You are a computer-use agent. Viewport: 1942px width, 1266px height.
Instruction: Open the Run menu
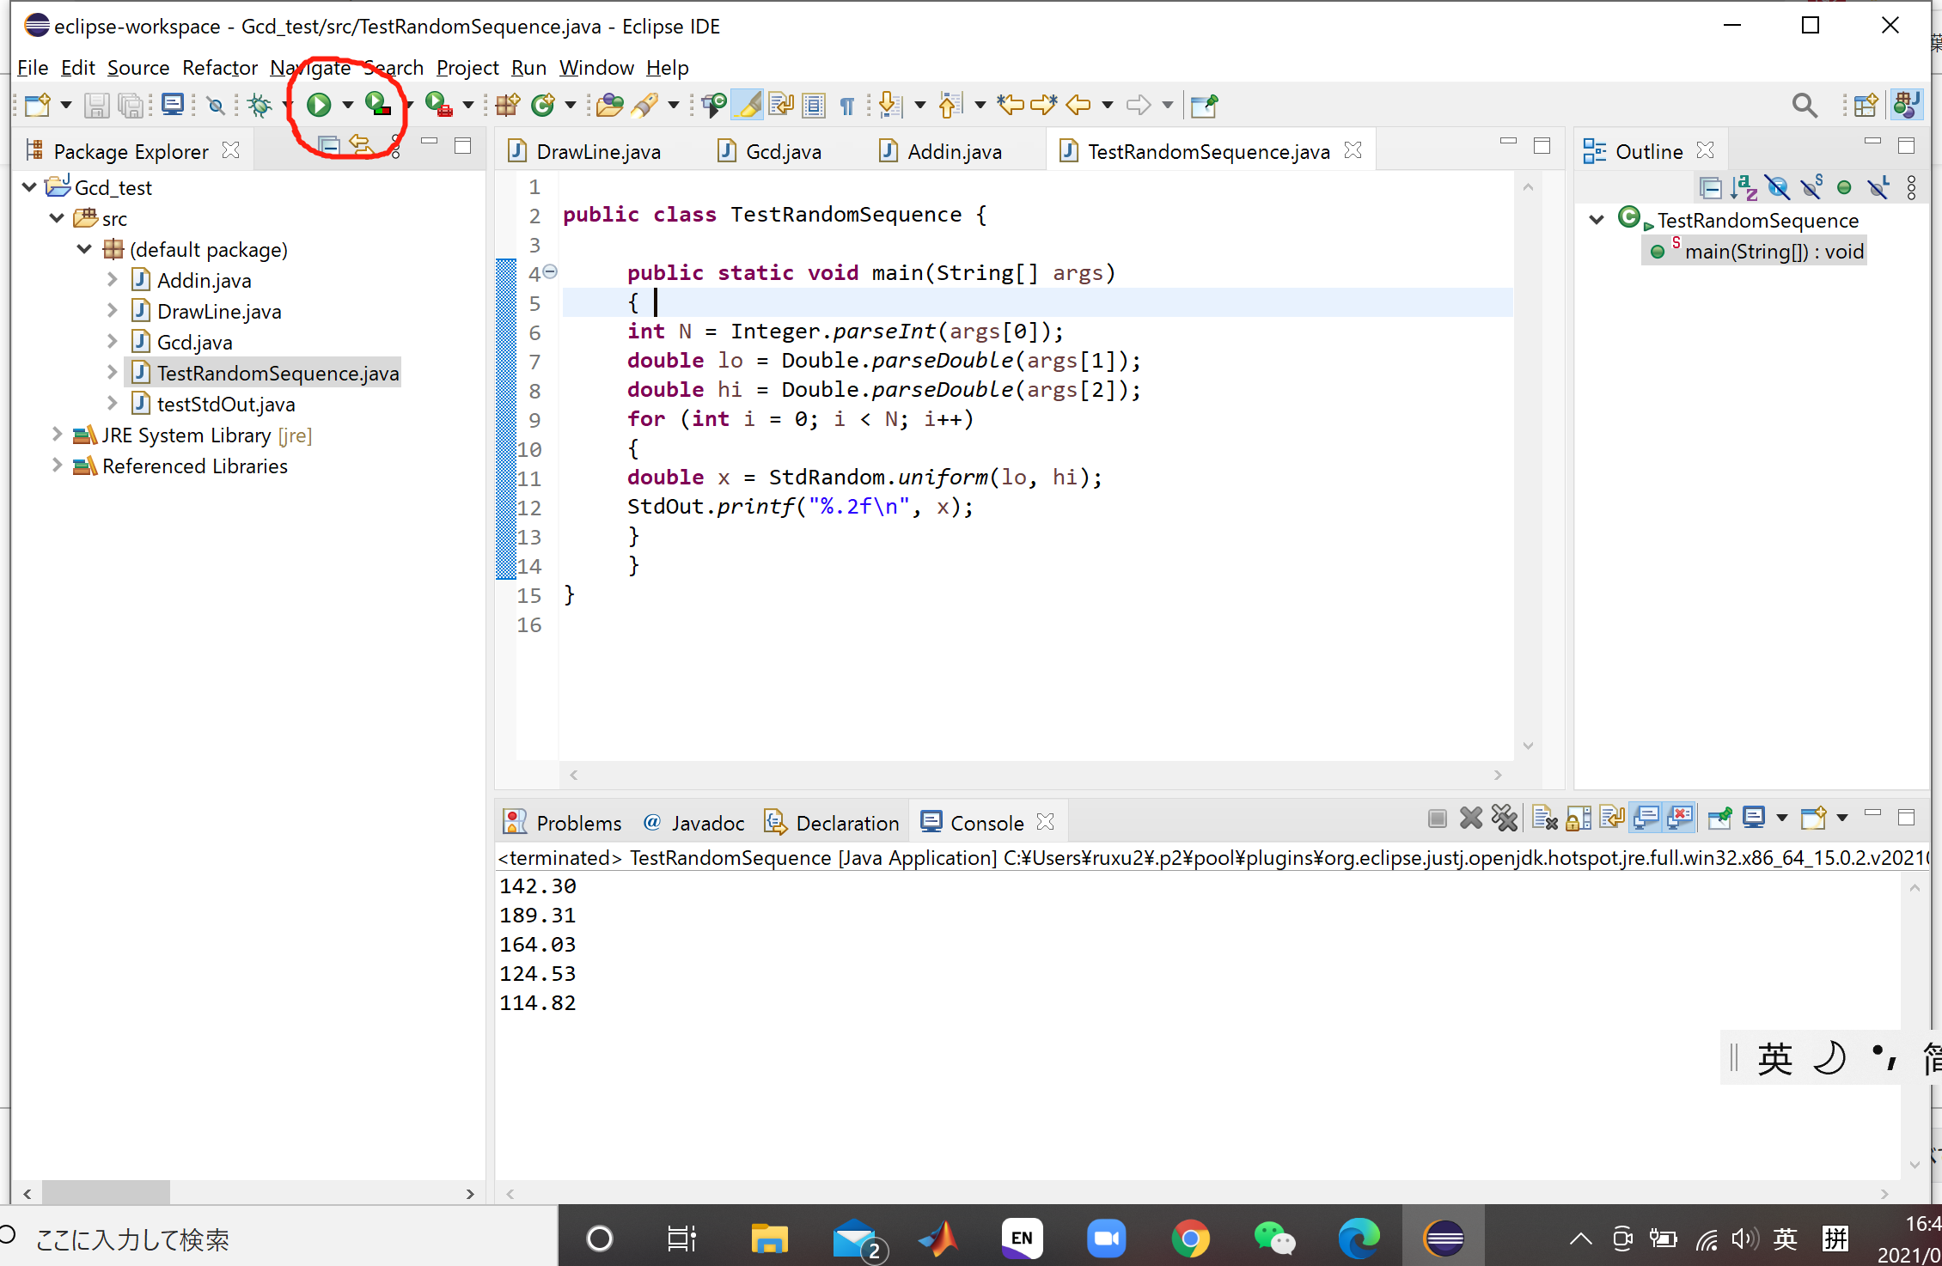(528, 67)
